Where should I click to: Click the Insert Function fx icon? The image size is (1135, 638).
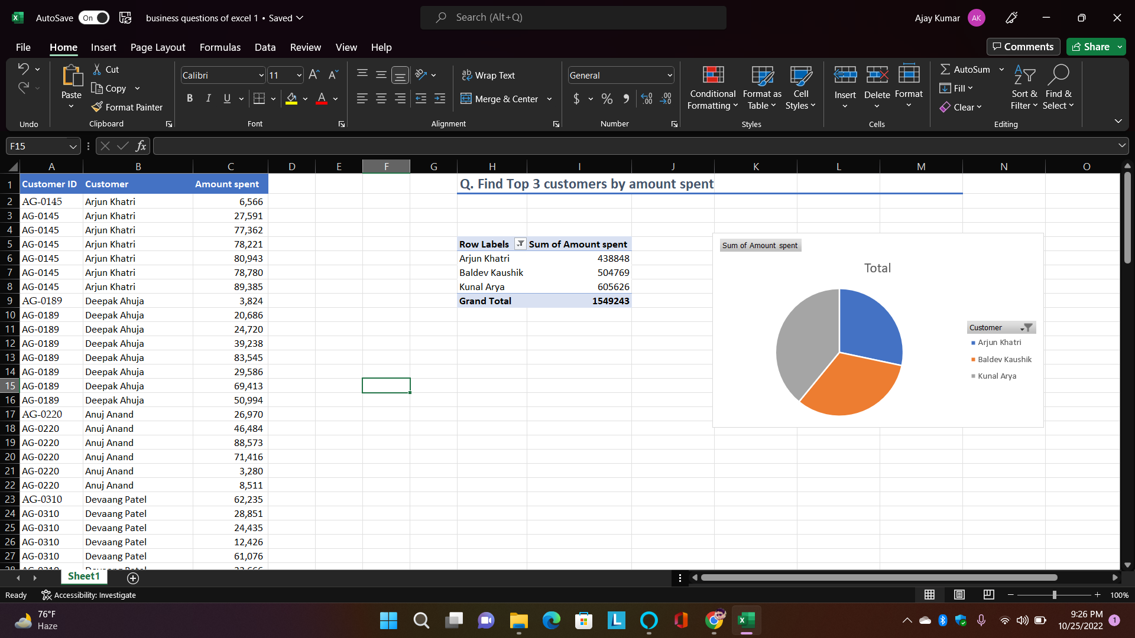click(x=141, y=146)
